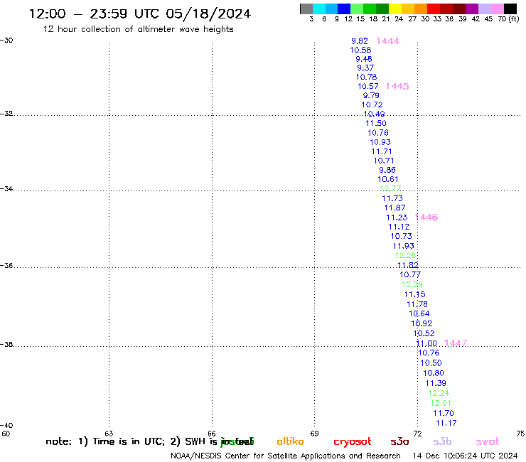The width and height of the screenshot is (526, 462).
Task: Select the wave height 11.50
Action: point(376,123)
